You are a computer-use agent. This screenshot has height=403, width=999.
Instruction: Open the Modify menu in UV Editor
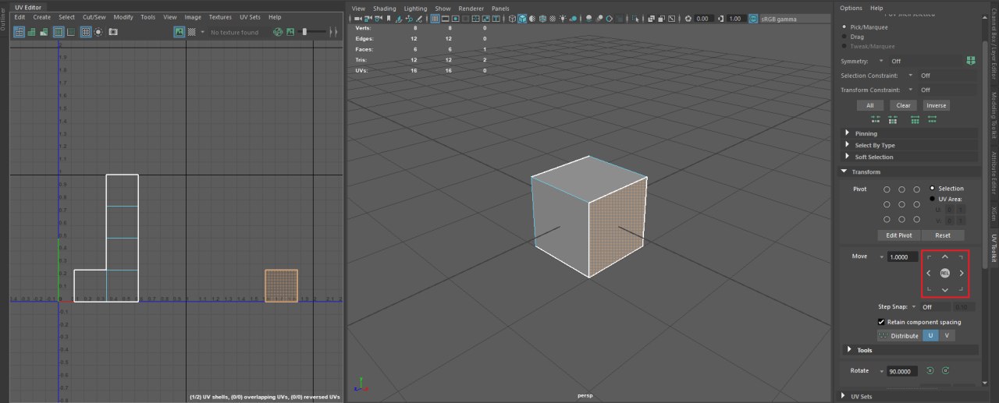(x=123, y=17)
